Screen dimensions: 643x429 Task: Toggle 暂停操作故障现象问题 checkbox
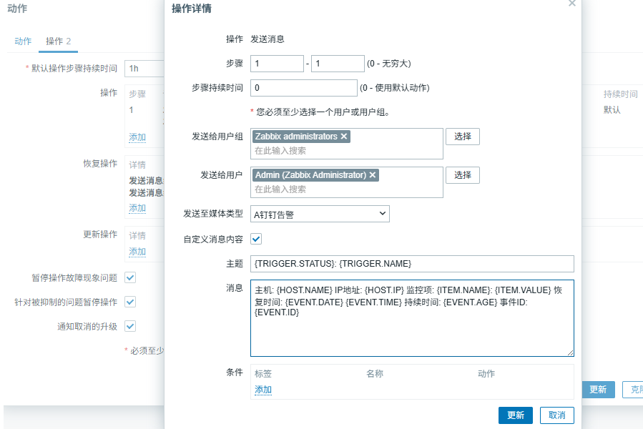point(130,277)
